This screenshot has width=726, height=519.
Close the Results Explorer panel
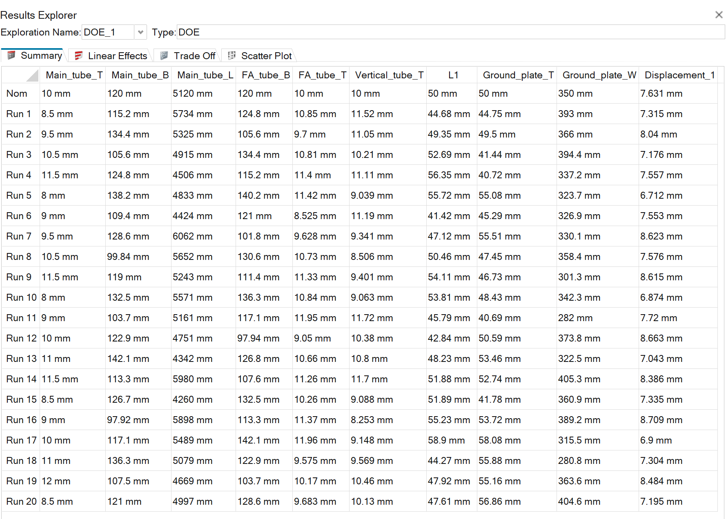[719, 15]
